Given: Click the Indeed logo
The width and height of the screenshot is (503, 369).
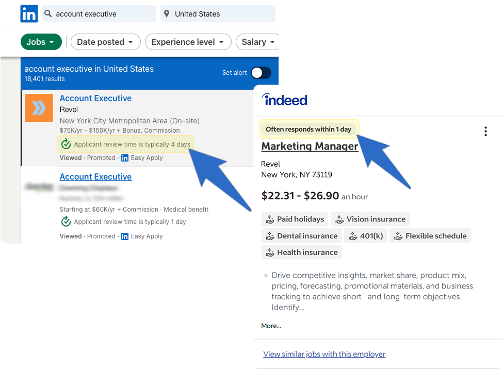Looking at the screenshot, I should [x=285, y=100].
